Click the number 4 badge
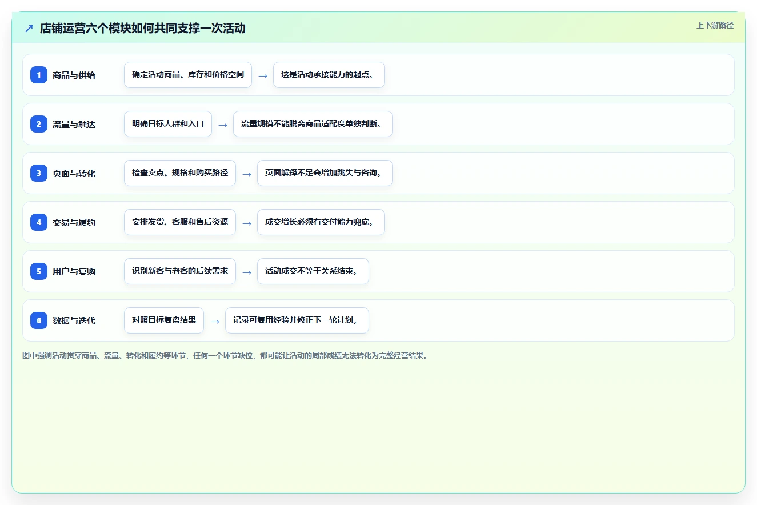 coord(39,222)
